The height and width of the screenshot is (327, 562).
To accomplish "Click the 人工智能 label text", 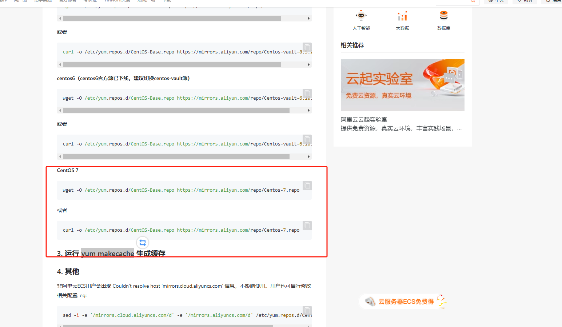I will (361, 28).
